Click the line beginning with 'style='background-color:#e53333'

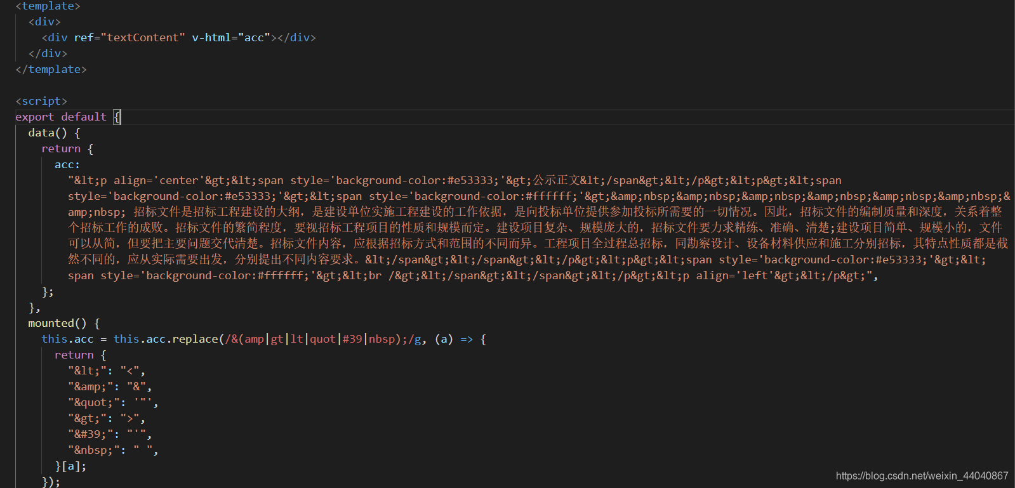click(x=539, y=196)
